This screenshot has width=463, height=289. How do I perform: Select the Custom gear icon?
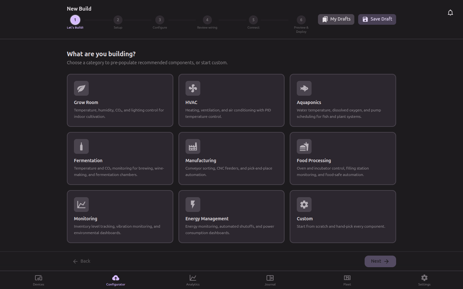pos(304,205)
